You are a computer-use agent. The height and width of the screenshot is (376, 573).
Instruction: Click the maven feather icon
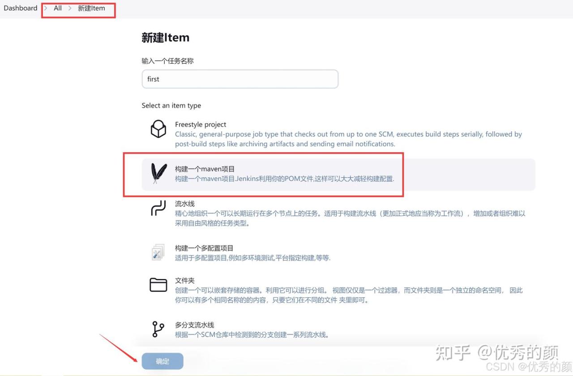(158, 174)
